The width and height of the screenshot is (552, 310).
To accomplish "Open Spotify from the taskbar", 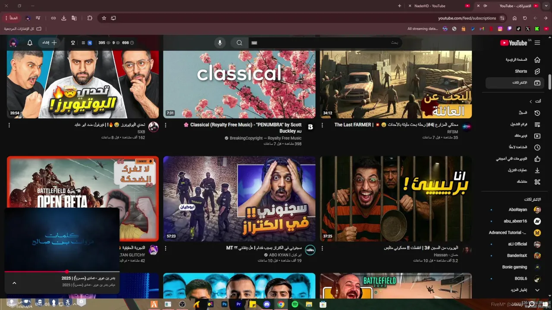I will click(x=295, y=304).
